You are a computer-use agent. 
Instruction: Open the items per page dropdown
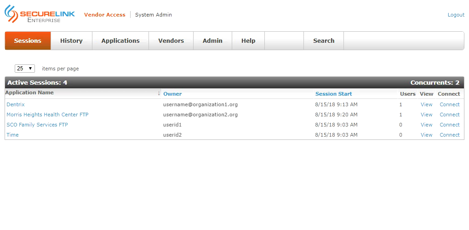pyautogui.click(x=25, y=69)
